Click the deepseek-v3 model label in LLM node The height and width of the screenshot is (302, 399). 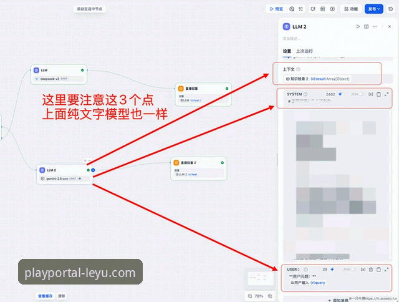point(50,79)
